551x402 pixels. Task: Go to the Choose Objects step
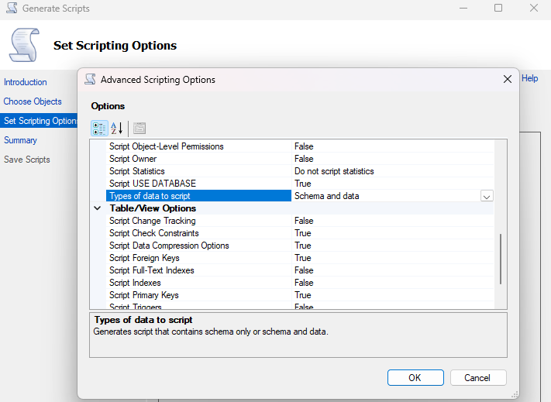(33, 101)
